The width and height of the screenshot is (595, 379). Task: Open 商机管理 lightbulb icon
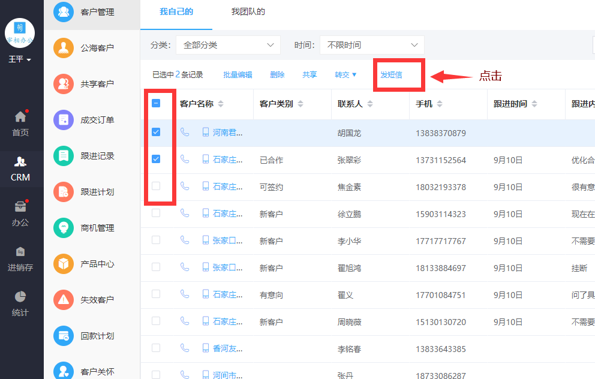click(64, 228)
